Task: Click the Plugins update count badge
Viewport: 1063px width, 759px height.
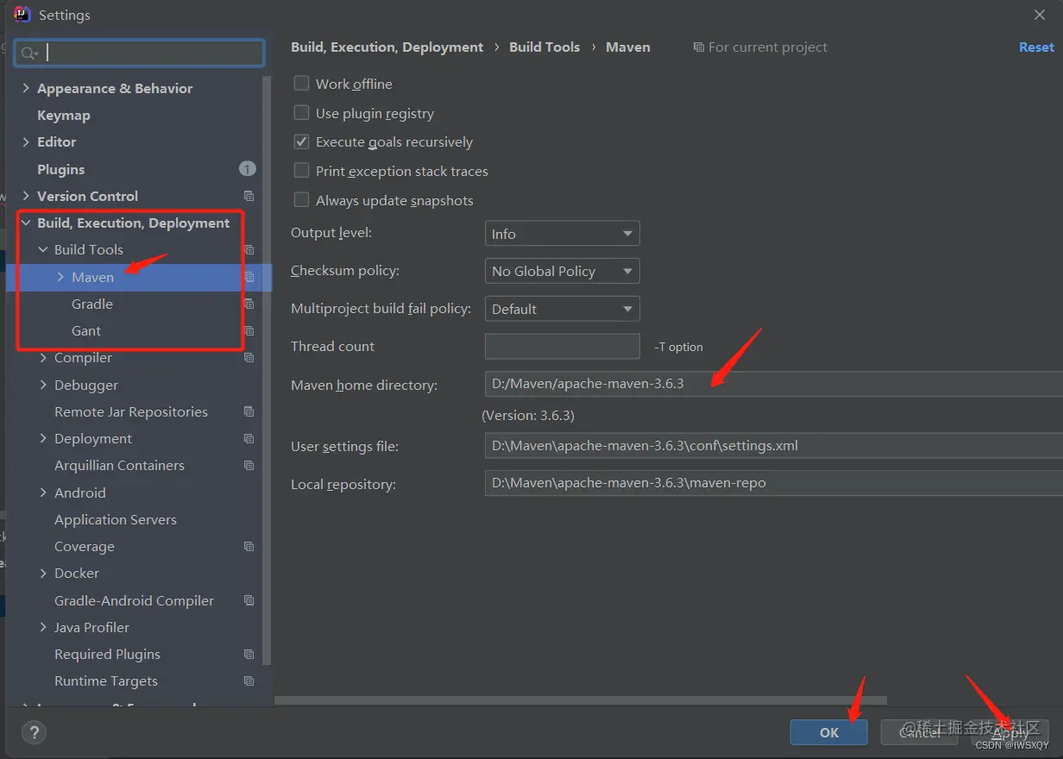Action: pyautogui.click(x=248, y=169)
